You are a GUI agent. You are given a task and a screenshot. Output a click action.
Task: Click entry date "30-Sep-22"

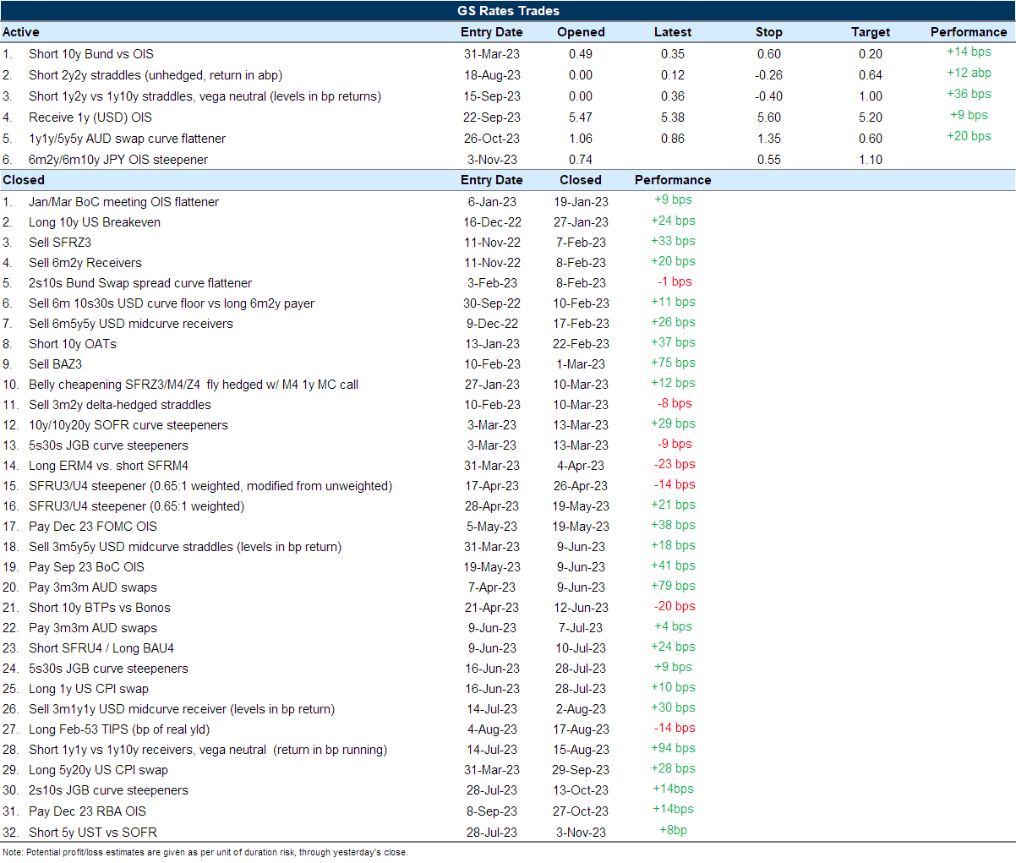click(492, 303)
